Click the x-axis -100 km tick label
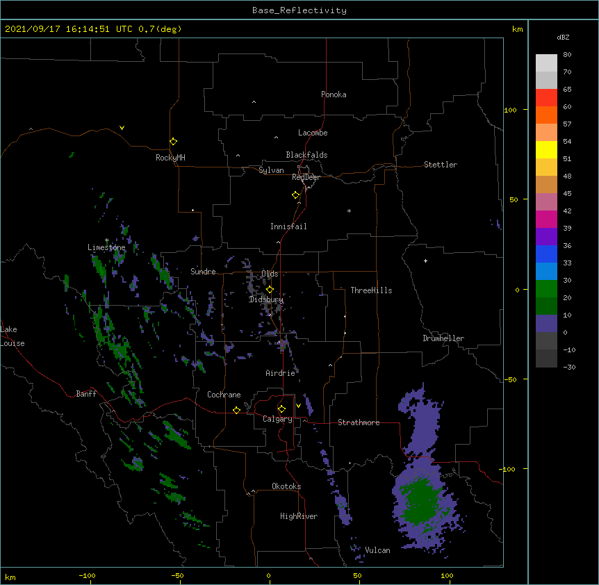599x585 pixels. (87, 575)
